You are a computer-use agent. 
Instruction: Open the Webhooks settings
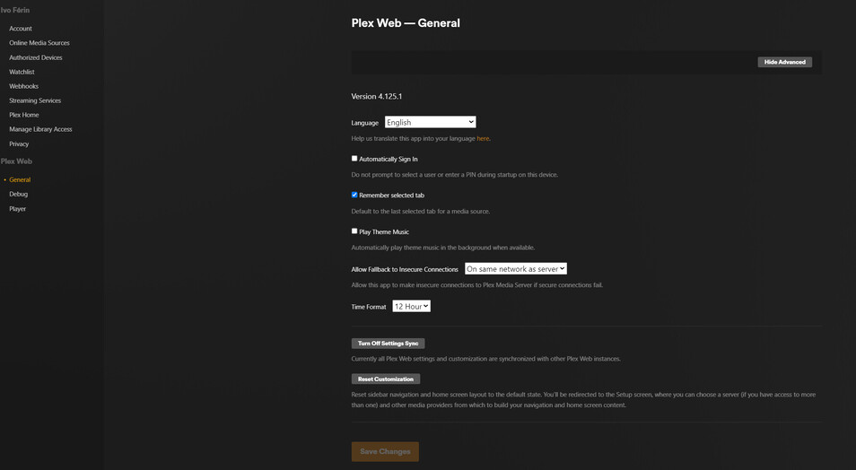click(x=23, y=86)
